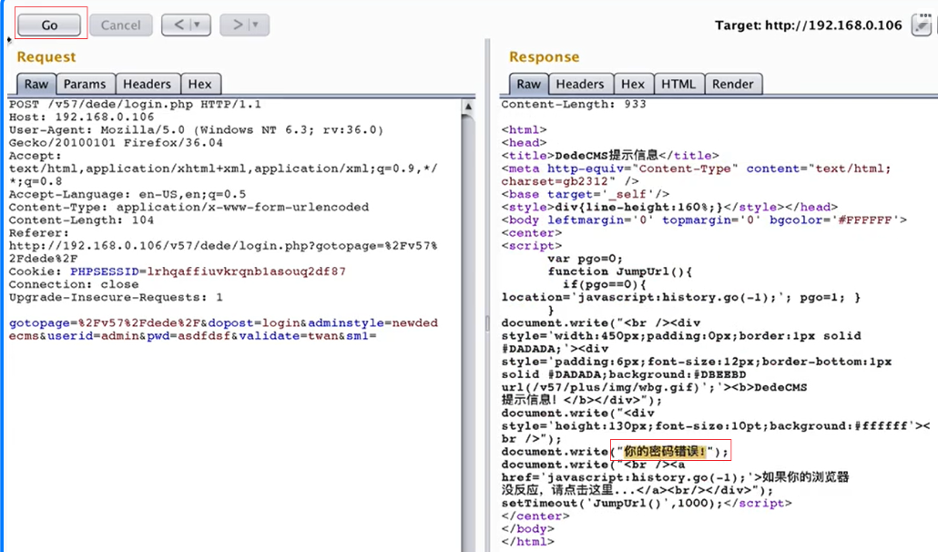Open the forward history dropdown arrow
938x552 pixels.
coord(257,25)
